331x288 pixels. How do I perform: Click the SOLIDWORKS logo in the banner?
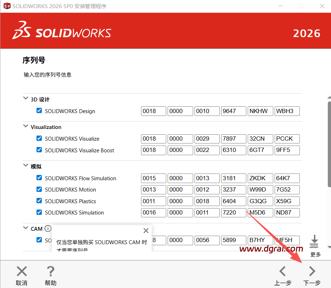tap(62, 31)
